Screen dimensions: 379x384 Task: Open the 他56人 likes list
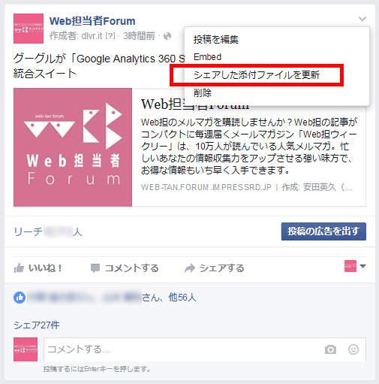tap(182, 298)
